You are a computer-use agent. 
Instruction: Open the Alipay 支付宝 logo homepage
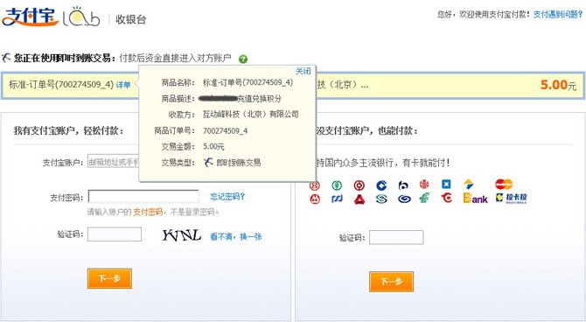coord(31,17)
